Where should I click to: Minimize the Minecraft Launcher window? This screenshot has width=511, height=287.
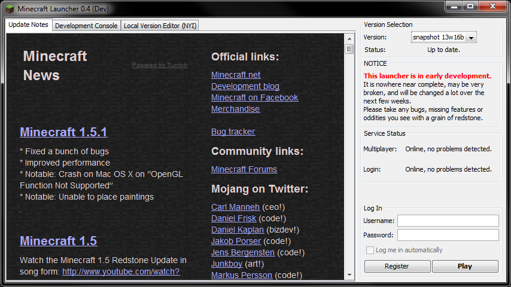coord(454,6)
